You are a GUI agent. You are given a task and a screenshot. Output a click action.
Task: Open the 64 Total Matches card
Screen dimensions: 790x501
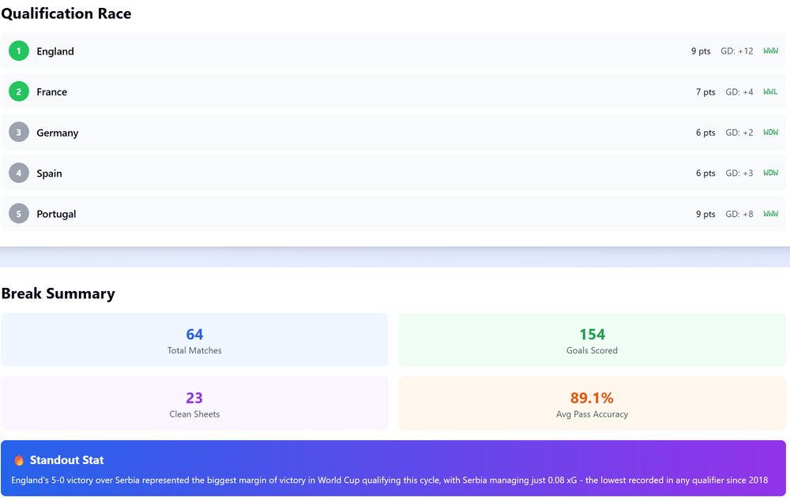[194, 339]
